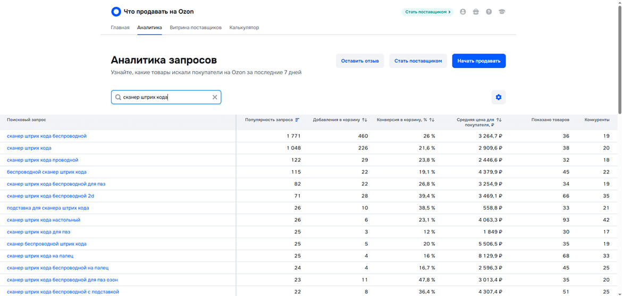The height and width of the screenshot is (296, 622).
Task: Open query беспроводной сканер штрих кода
Action: tap(47, 172)
